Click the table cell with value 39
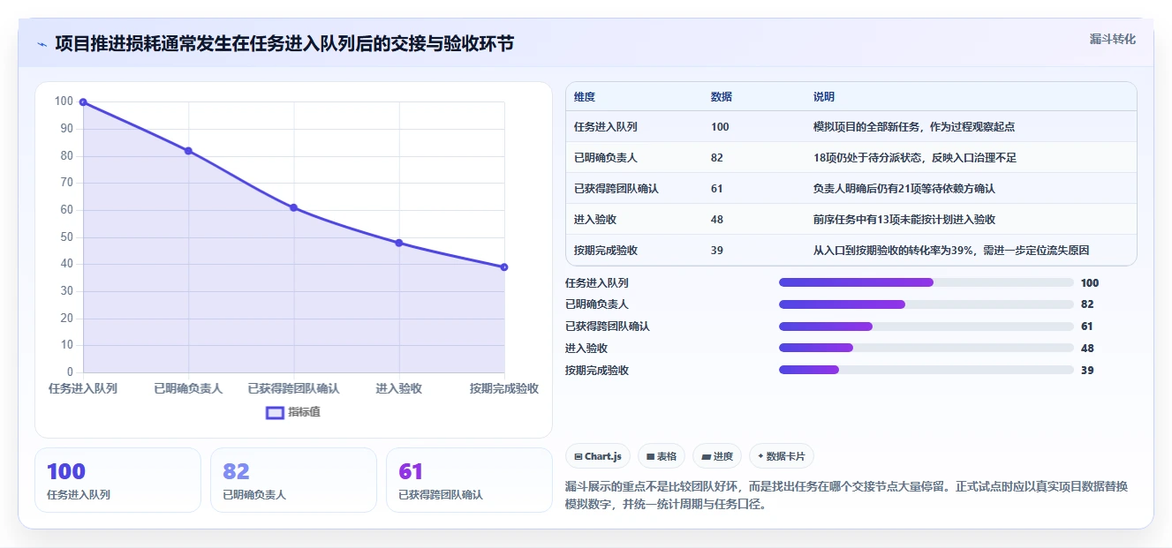The height and width of the screenshot is (548, 1172). point(717,251)
